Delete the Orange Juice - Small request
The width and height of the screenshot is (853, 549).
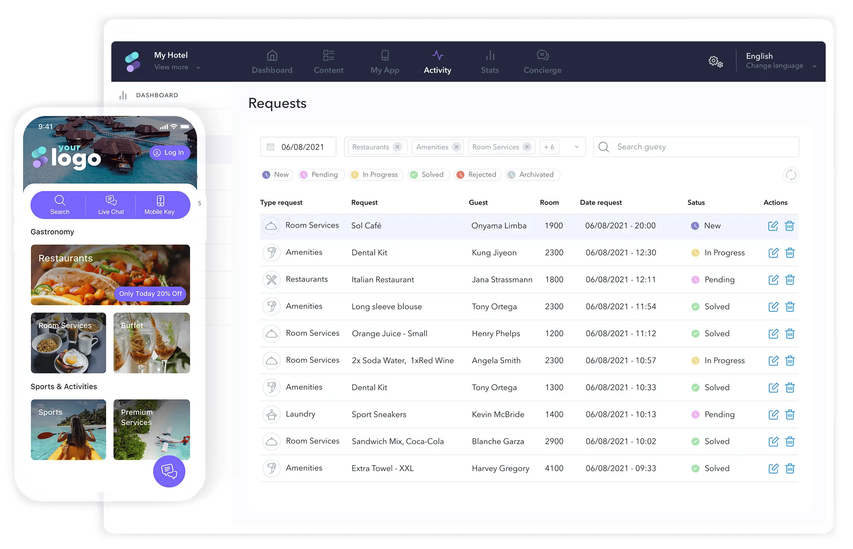tap(790, 333)
